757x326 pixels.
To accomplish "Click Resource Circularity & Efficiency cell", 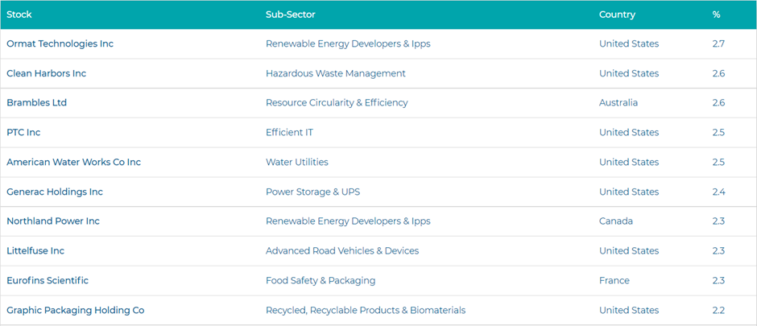I will (337, 103).
